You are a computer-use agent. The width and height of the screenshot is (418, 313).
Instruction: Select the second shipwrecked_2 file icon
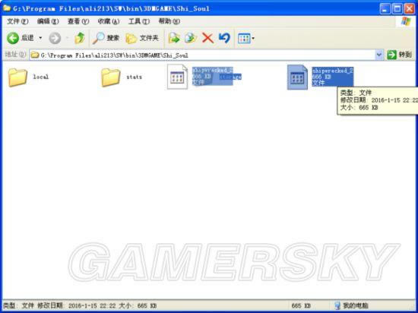coord(297,77)
